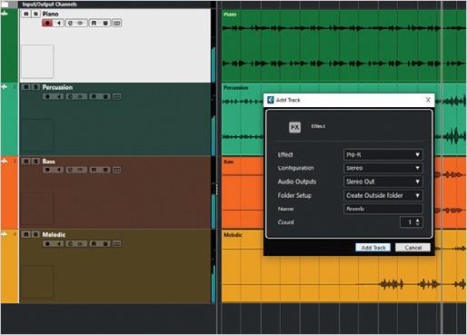Click Melodic audio track waveform icon
The height and width of the screenshot is (335, 467).
click(5, 234)
